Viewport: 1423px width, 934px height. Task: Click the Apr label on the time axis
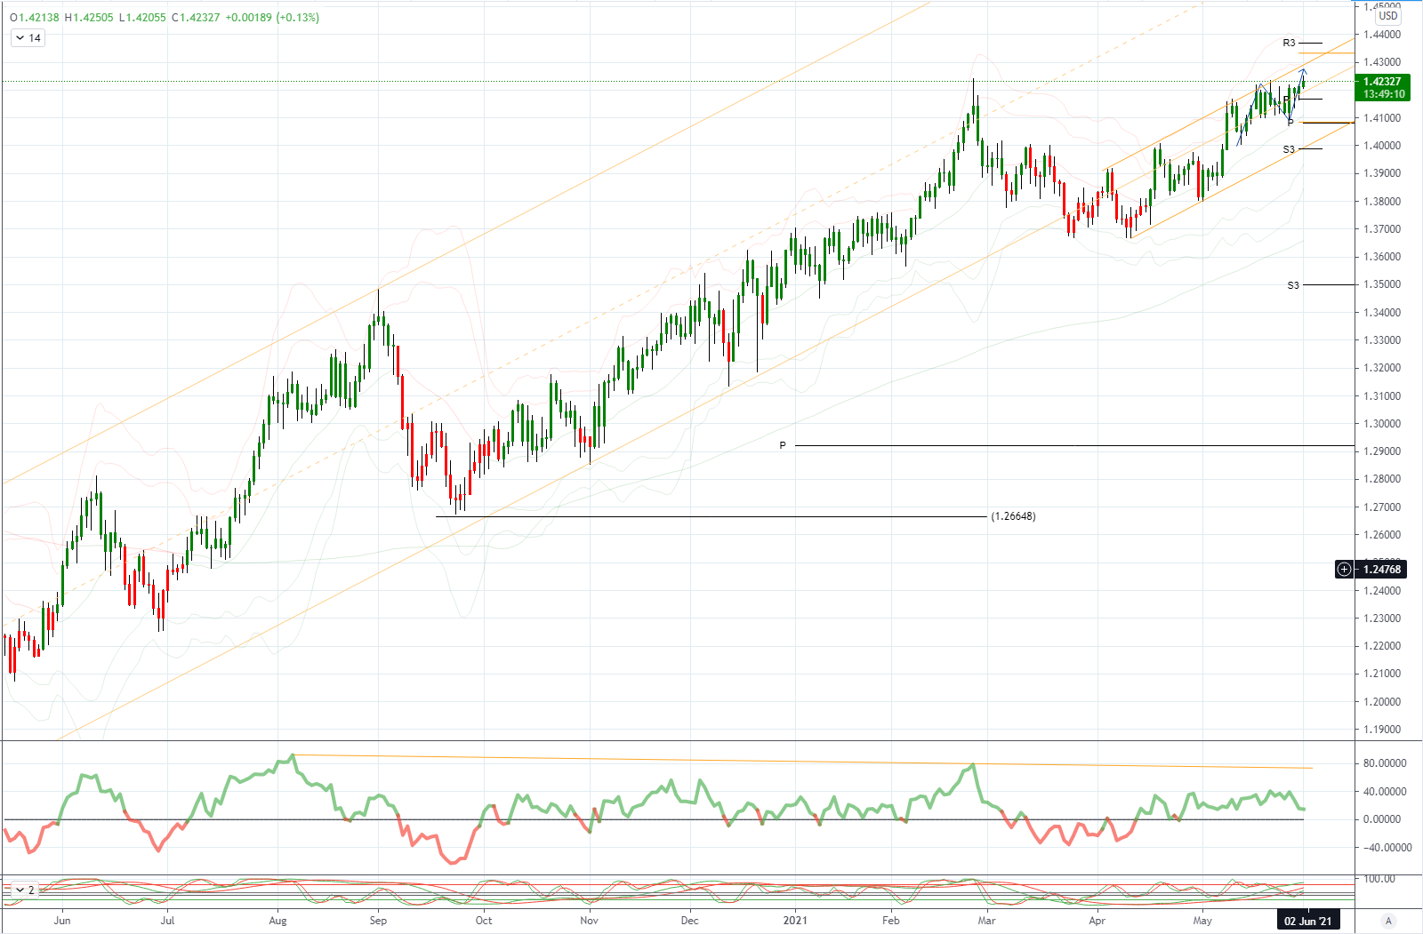coord(1097,921)
